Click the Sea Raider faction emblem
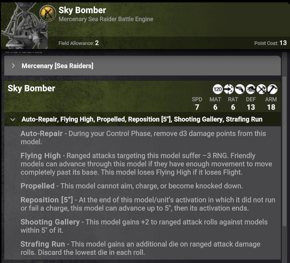The image size is (290, 263). coord(48,13)
